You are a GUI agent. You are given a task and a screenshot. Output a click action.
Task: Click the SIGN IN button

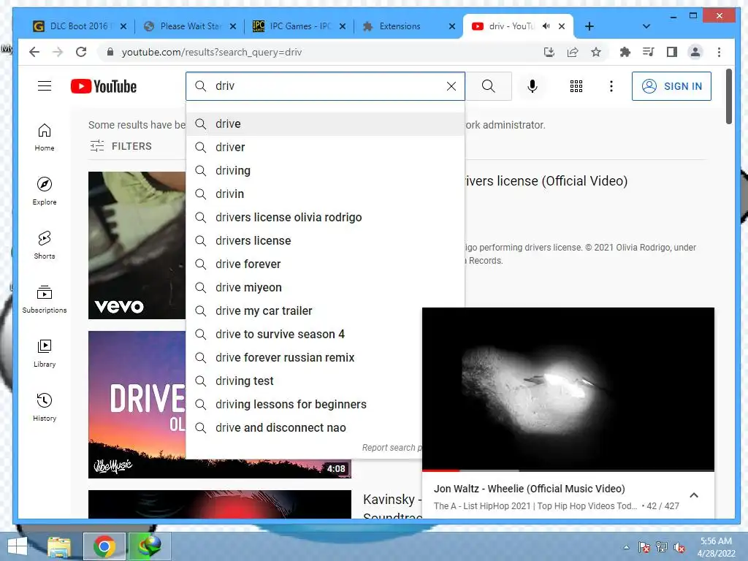671,86
